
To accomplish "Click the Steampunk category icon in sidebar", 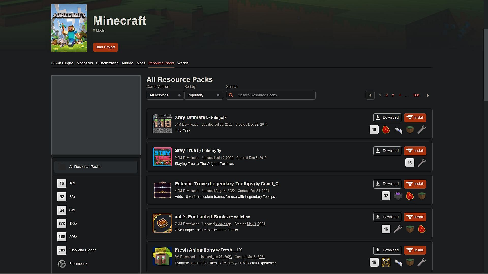I will pyautogui.click(x=62, y=264).
